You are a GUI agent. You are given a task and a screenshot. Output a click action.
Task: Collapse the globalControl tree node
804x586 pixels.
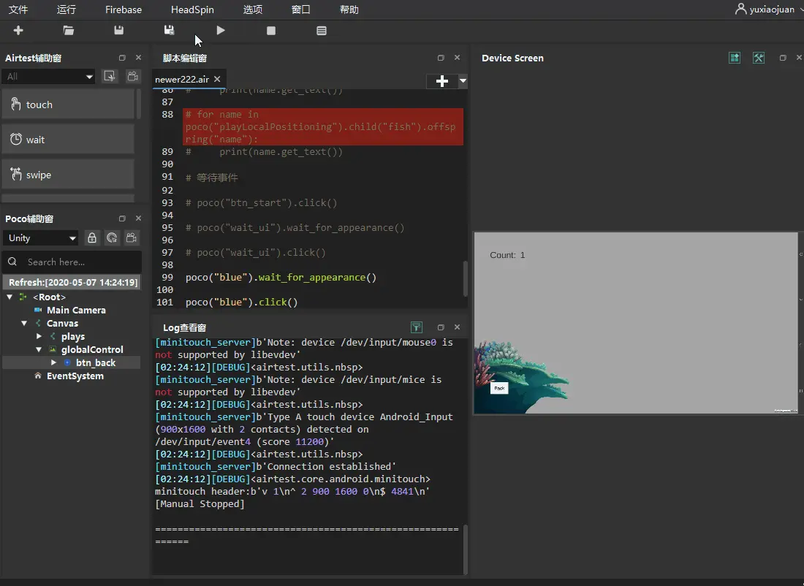pyautogui.click(x=39, y=349)
